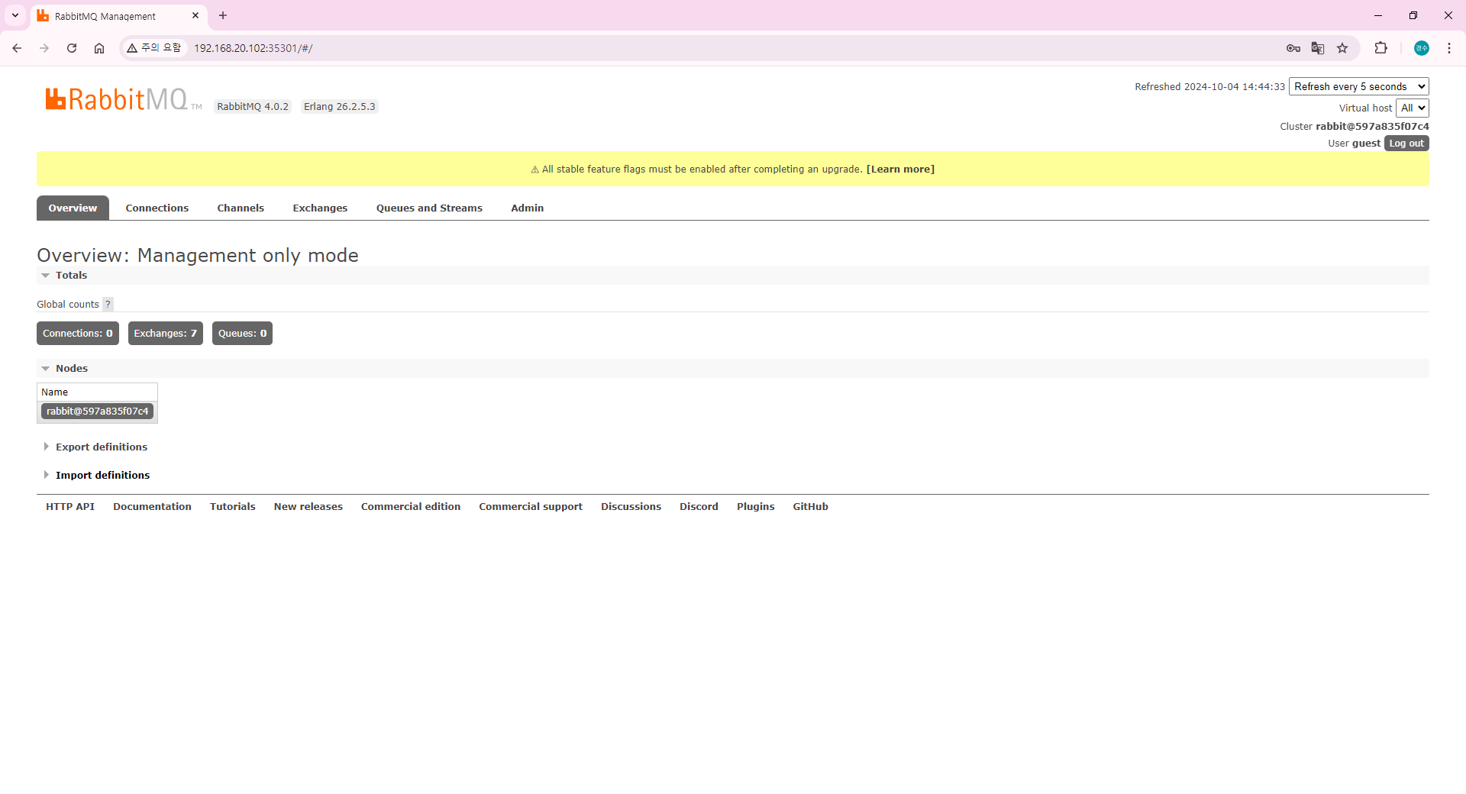The height and width of the screenshot is (794, 1466).
Task: Open node rabbit@597a835f07c4 link
Action: pyautogui.click(x=97, y=411)
